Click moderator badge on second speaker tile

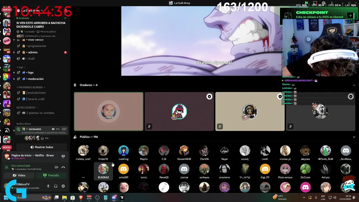[x=209, y=97]
